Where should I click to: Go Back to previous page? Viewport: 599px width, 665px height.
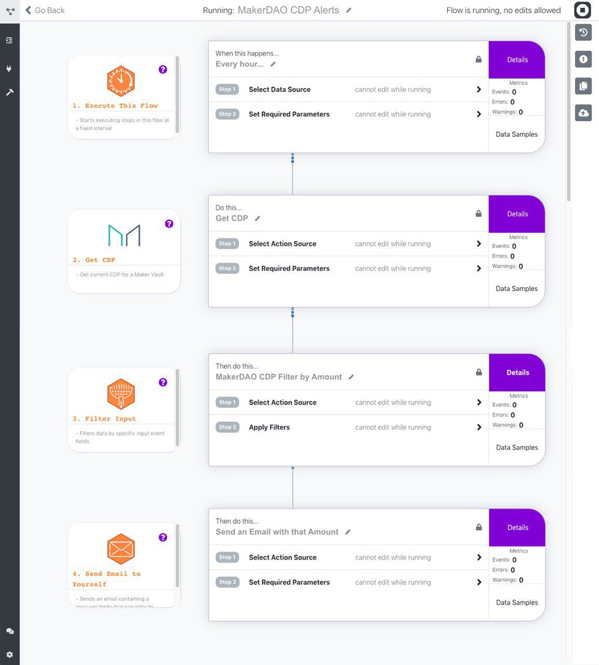point(45,10)
